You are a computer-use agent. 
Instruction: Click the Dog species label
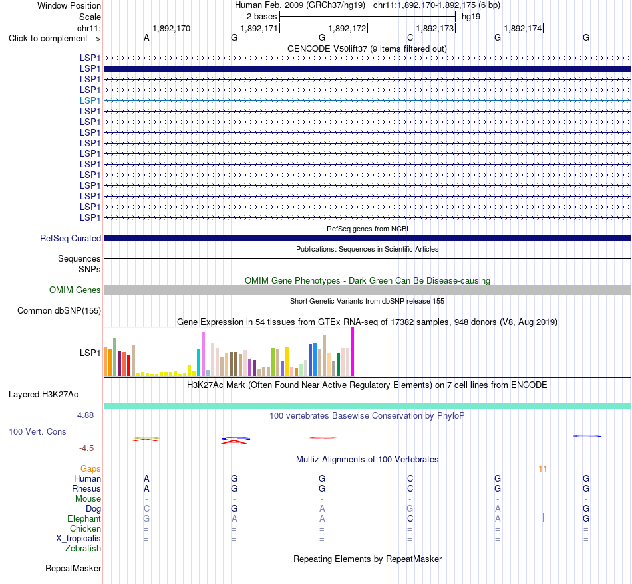tap(94, 509)
